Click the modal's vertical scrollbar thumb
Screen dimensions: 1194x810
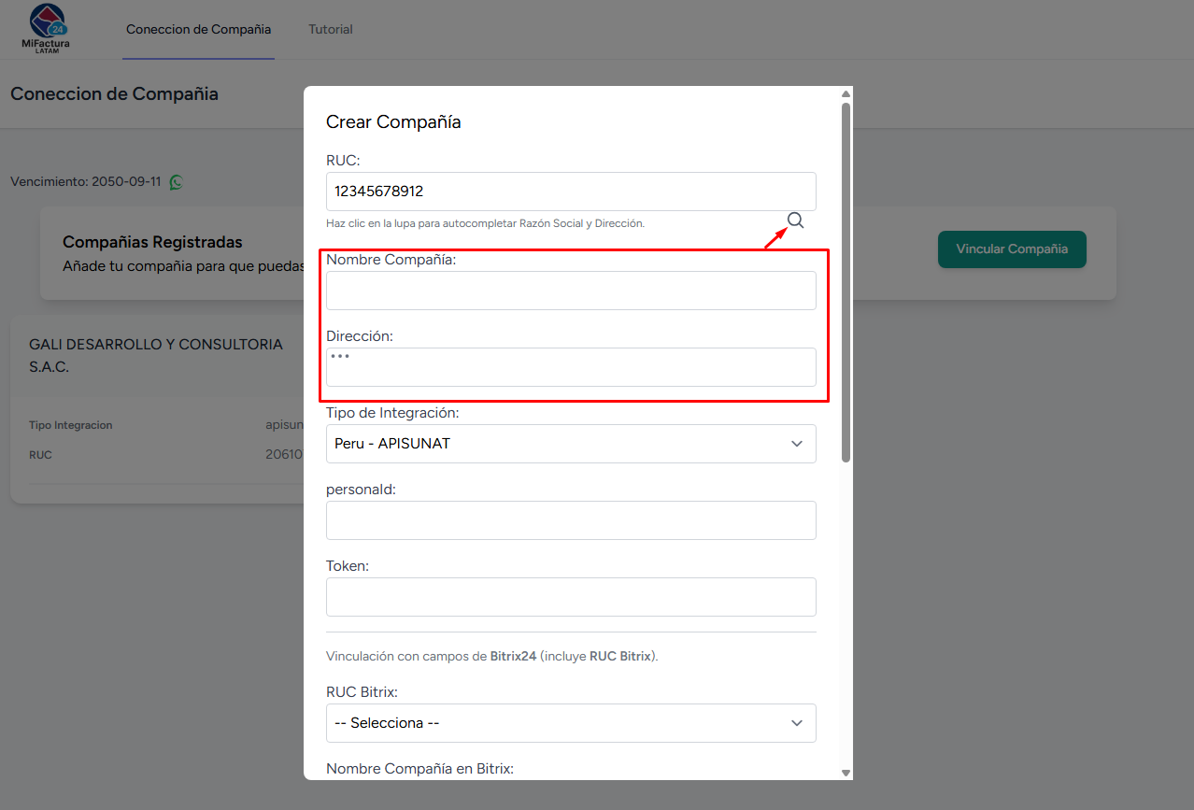pos(846,280)
